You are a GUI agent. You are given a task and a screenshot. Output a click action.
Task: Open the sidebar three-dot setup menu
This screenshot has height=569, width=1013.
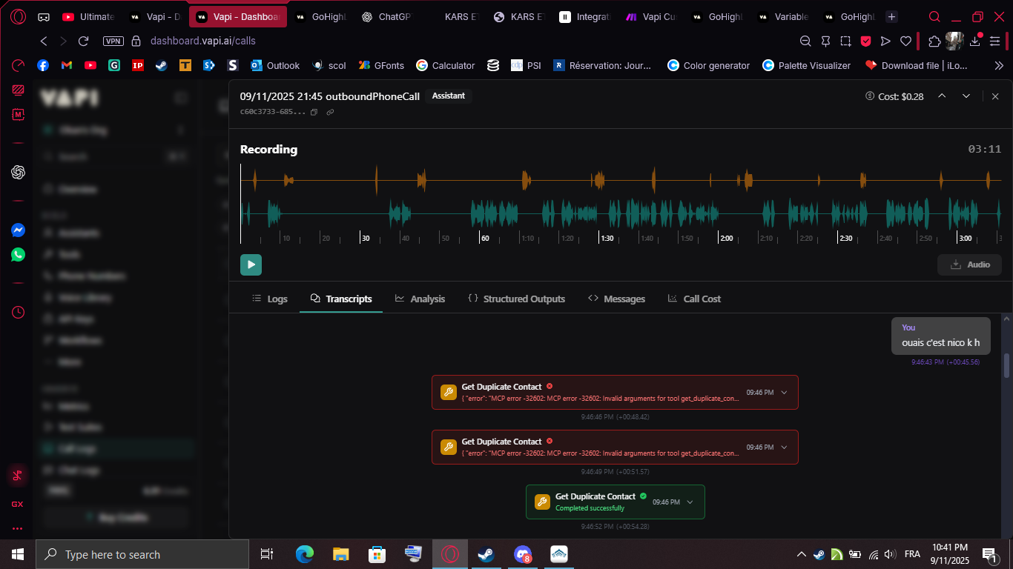click(18, 529)
